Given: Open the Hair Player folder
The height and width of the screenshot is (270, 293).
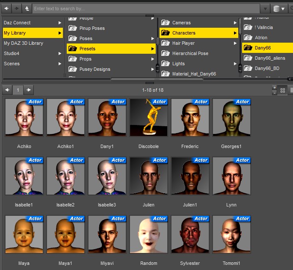Looking at the screenshot, I should [x=199, y=43].
